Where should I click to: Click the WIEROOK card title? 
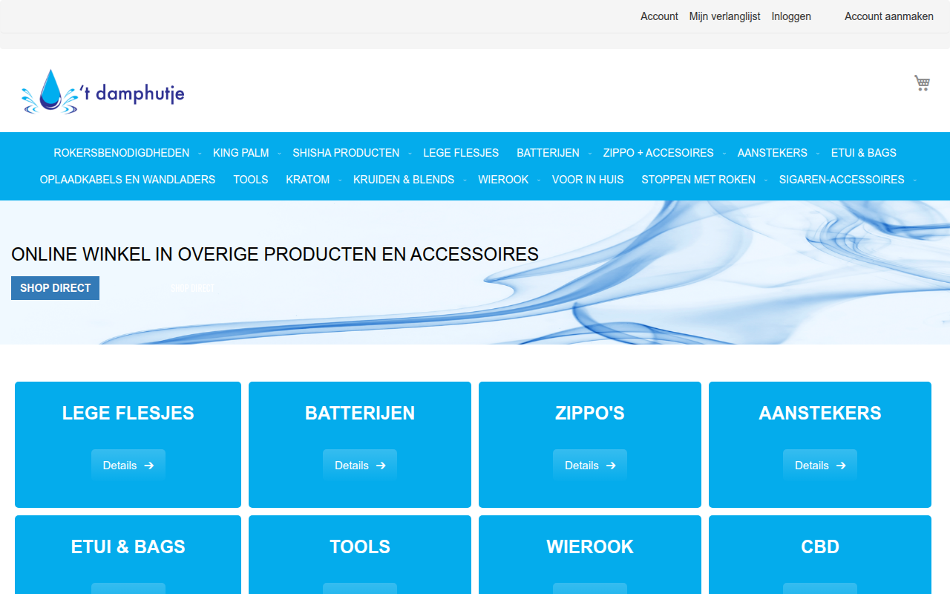coord(590,546)
